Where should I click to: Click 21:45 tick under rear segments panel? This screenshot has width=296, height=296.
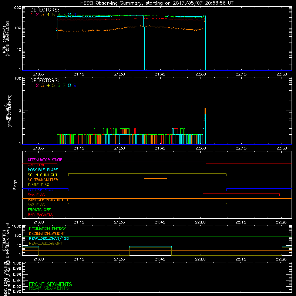pos(160,148)
